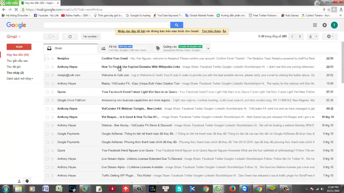Viewport: 344px width, 193px height.
Task: Refresh the inbox
Action: [x=70, y=36]
